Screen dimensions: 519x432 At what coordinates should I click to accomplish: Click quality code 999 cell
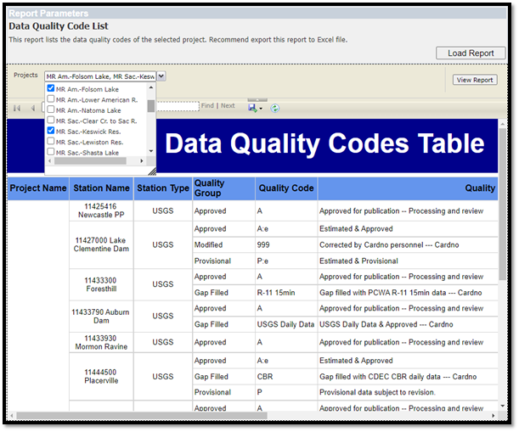[x=286, y=245]
